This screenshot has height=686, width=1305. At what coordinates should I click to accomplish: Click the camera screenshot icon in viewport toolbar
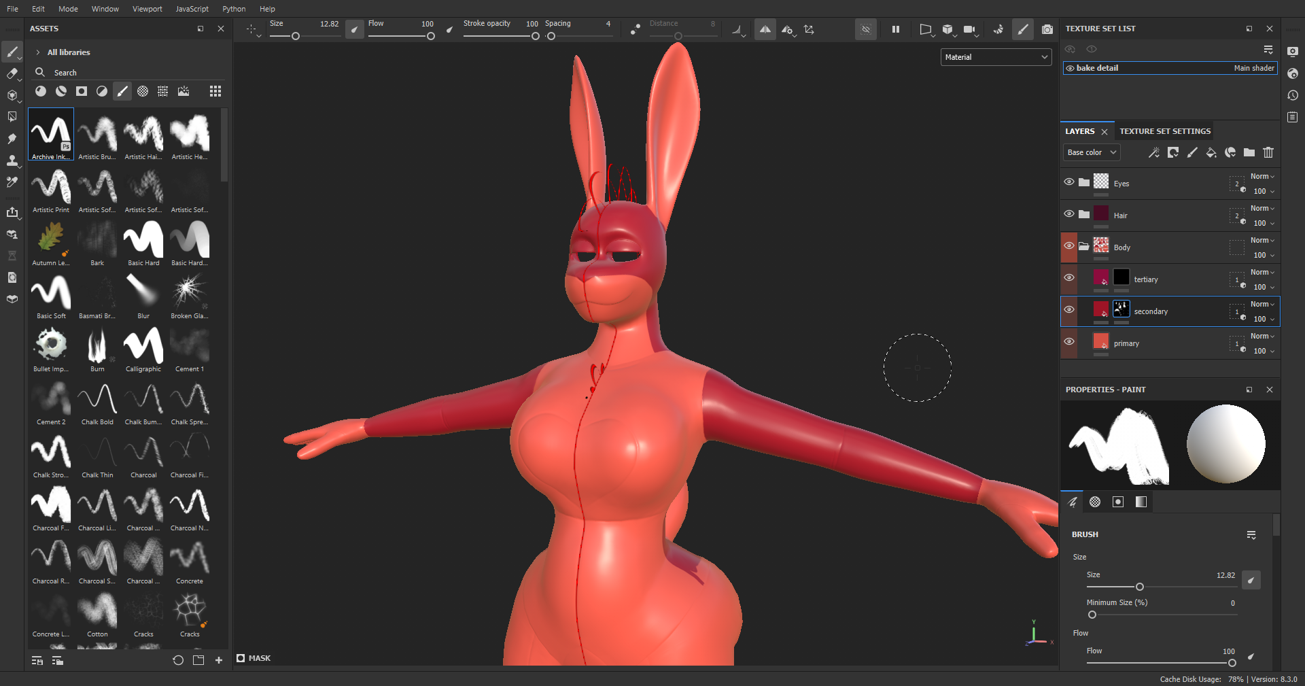1047,29
